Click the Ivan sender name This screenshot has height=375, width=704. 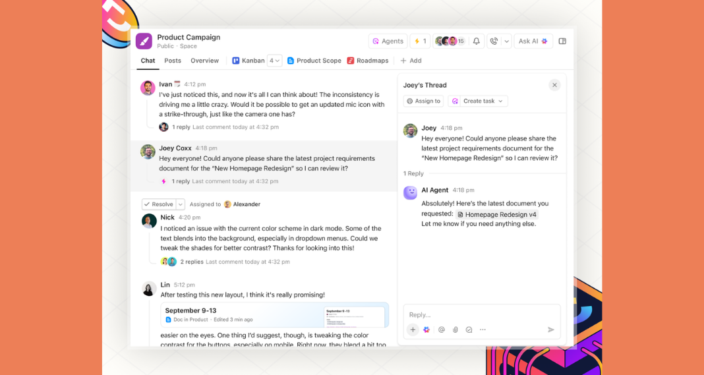[165, 84]
